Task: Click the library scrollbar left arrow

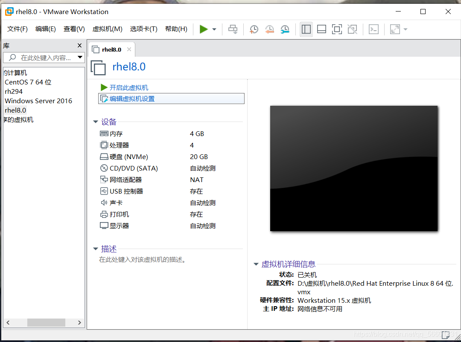Action: click(x=8, y=323)
